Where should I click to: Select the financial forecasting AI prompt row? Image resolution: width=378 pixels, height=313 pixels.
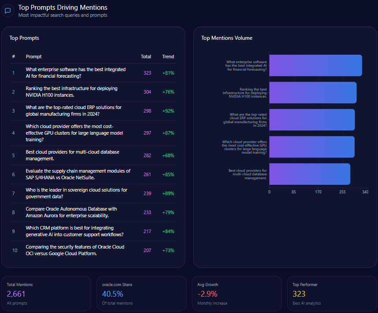[75, 73]
